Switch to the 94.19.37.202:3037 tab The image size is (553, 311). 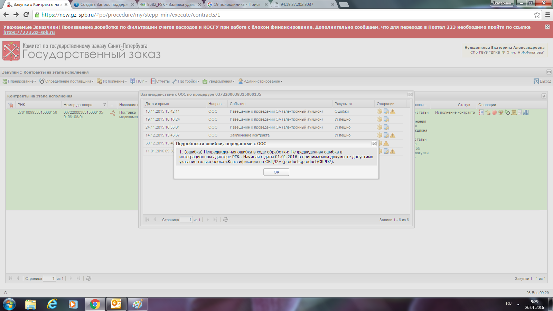(x=304, y=4)
